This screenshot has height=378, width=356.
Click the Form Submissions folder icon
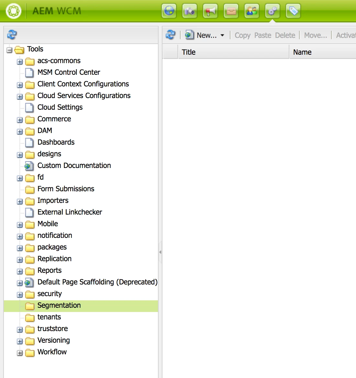(x=30, y=189)
